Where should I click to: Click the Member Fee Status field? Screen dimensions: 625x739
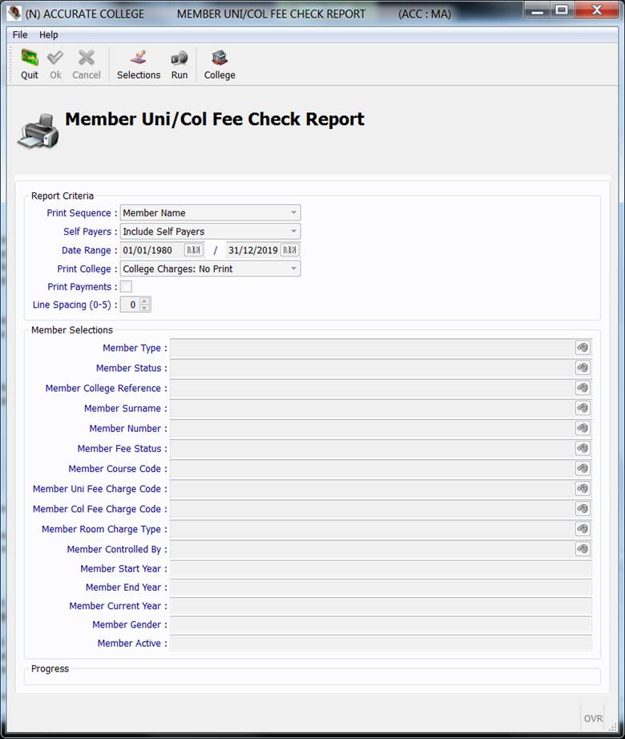pos(372,449)
